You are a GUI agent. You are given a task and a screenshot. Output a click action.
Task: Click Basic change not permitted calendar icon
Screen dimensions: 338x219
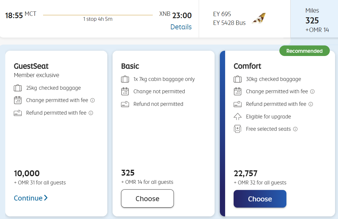tap(125, 91)
